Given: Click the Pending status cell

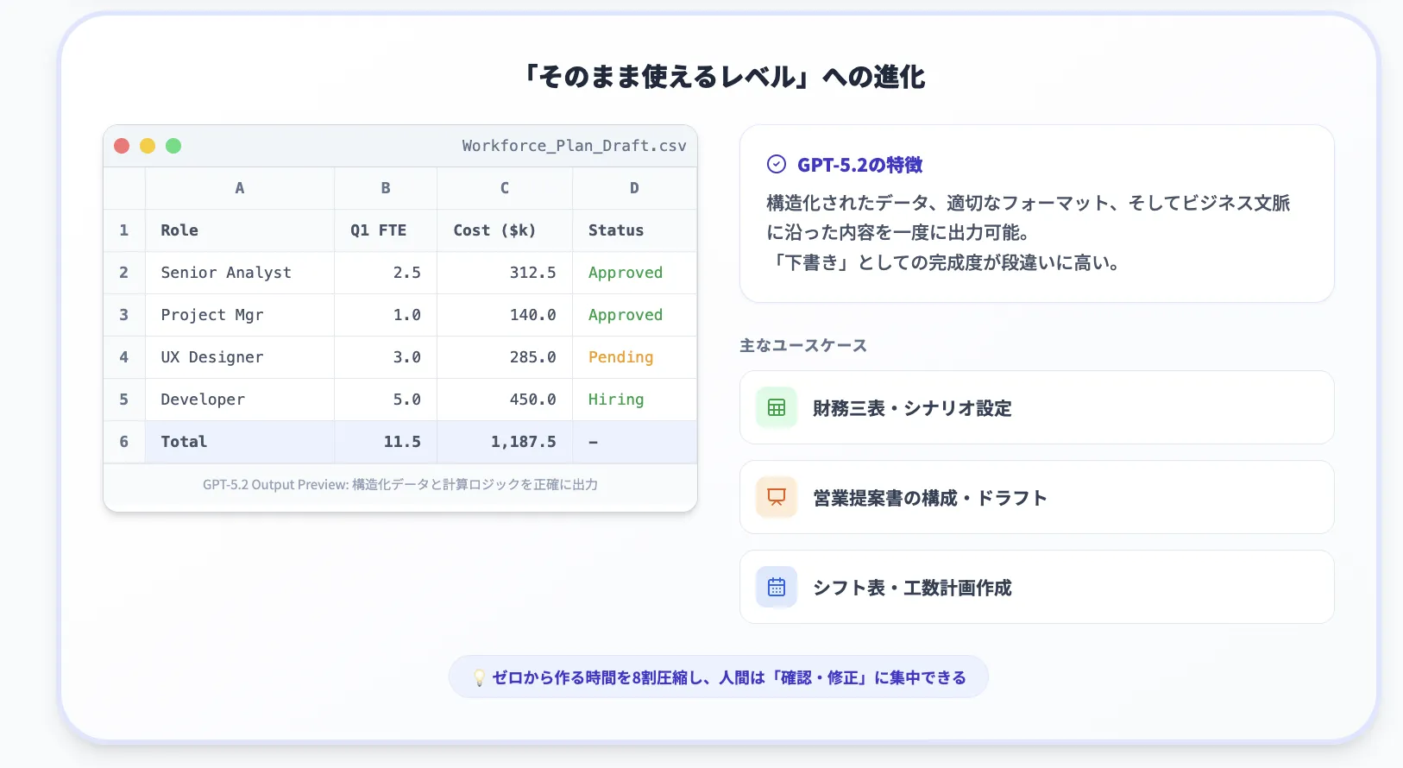Looking at the screenshot, I should tap(634, 357).
